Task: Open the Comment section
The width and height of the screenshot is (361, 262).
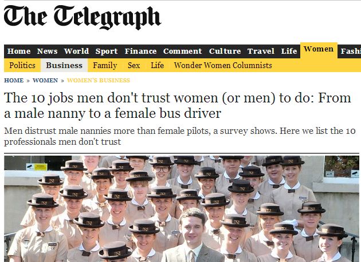Action: (x=183, y=51)
